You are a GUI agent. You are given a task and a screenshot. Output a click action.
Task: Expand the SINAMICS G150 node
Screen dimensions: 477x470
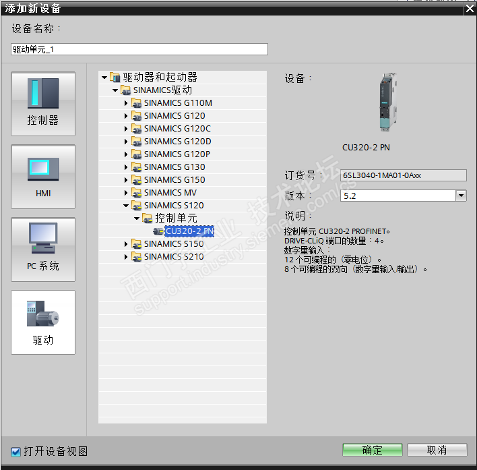(125, 180)
